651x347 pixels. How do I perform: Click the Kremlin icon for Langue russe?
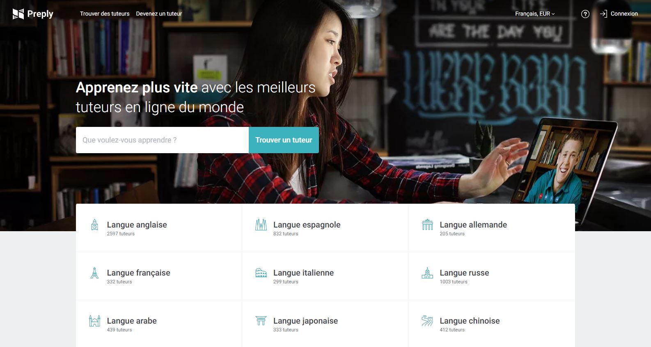pyautogui.click(x=427, y=273)
